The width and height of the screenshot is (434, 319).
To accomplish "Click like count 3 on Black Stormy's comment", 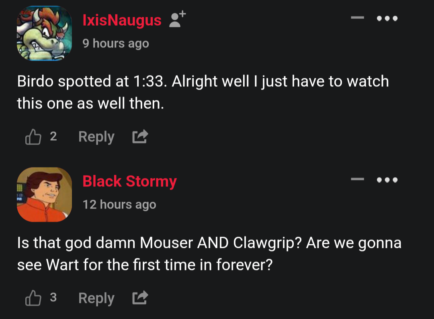I will pos(53,298).
